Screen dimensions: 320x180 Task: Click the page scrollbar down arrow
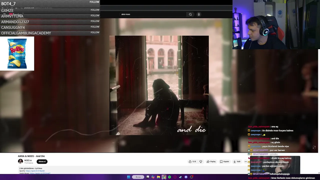click(319, 173)
